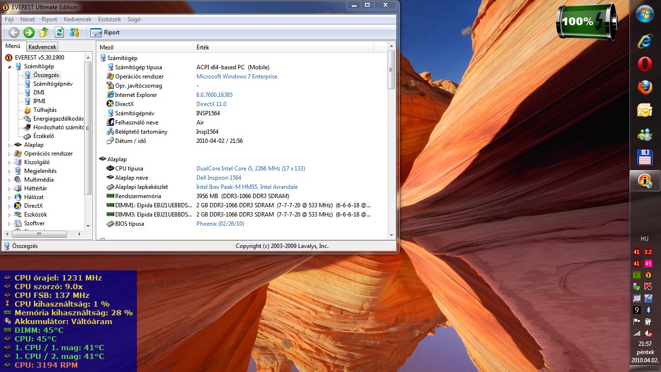Image resolution: width=661 pixels, height=372 pixels.
Task: Click the Eszközök tree icon
Action: click(x=18, y=215)
